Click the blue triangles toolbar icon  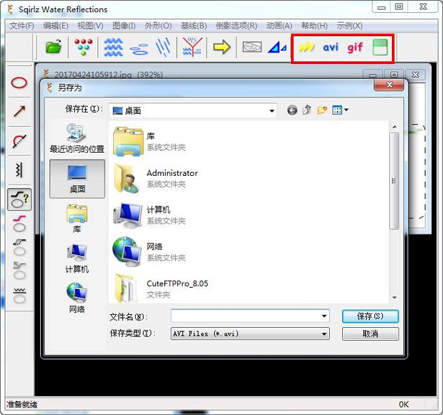tap(277, 47)
